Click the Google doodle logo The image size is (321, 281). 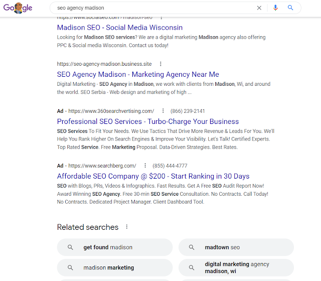tap(18, 8)
